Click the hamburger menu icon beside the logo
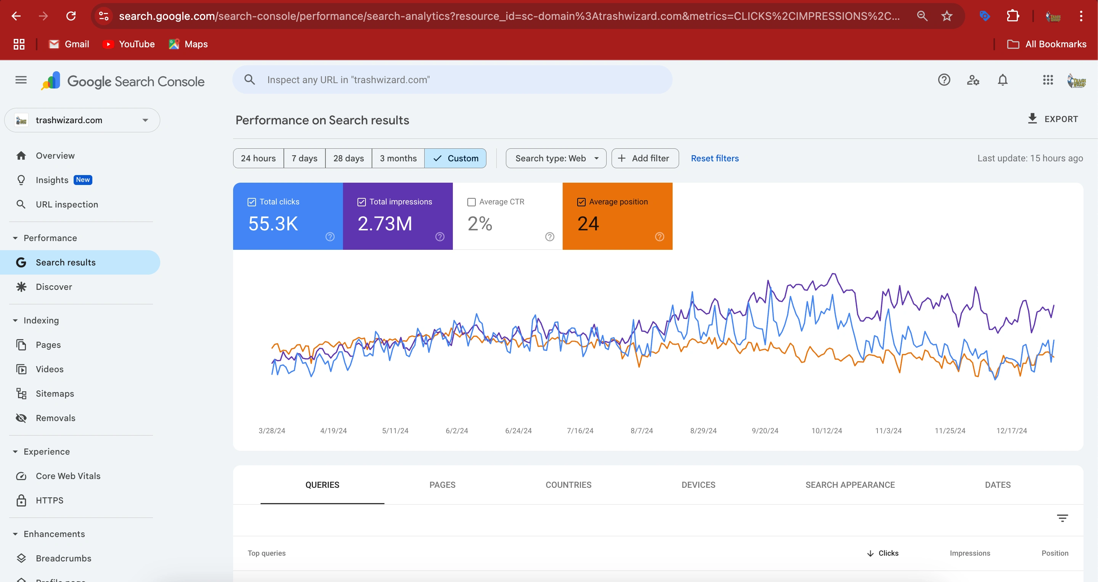 point(21,80)
